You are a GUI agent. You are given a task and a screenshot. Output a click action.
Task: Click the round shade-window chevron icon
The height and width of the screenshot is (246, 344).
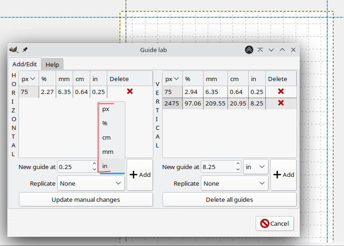(x=249, y=50)
